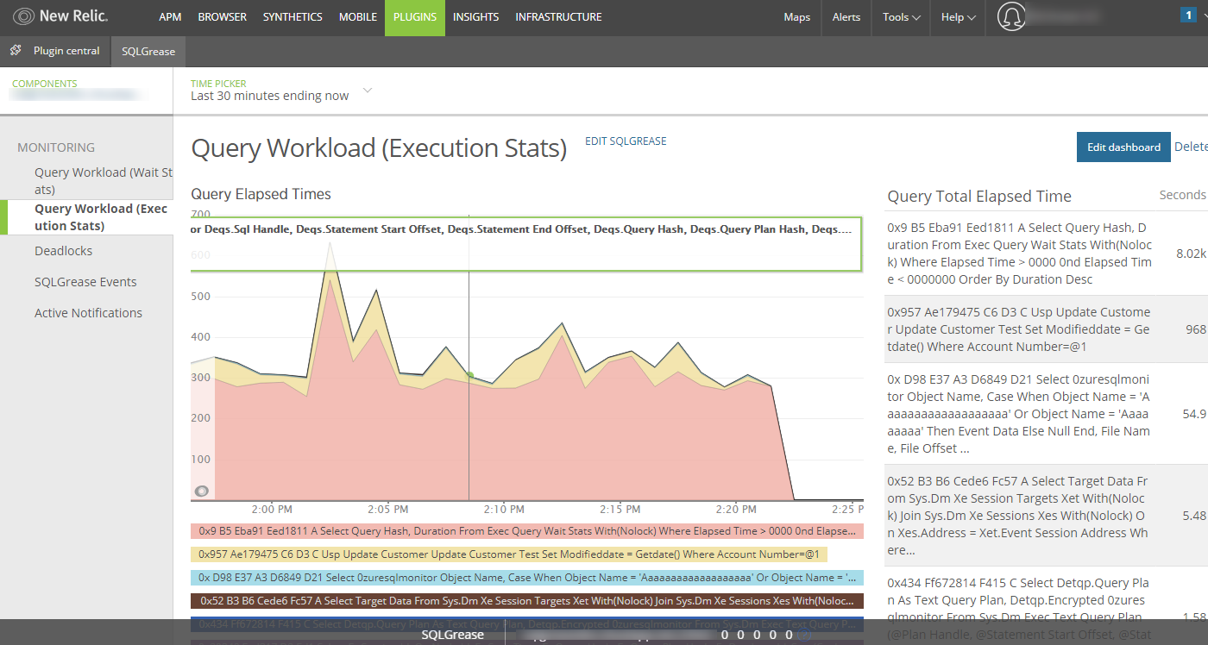Click the Plugin central puzzle icon
Screen dimensions: 1208x645
16,51
